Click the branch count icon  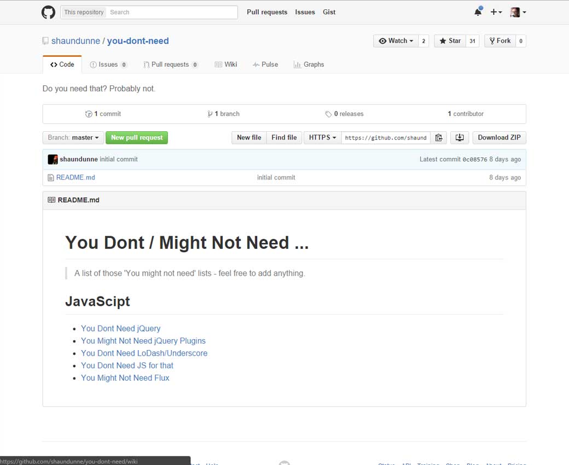point(210,114)
